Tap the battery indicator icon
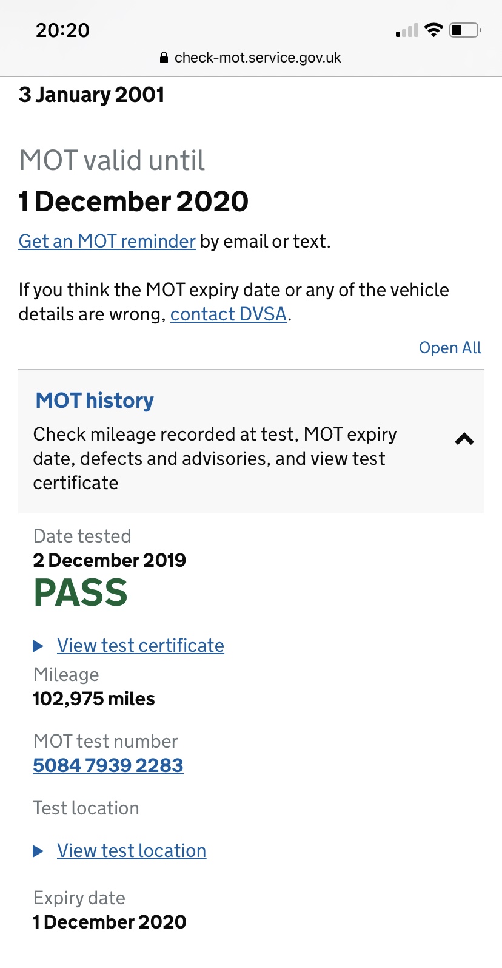 pyautogui.click(x=465, y=30)
